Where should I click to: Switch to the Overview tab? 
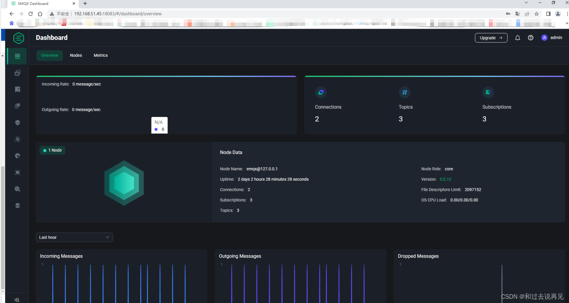[50, 55]
